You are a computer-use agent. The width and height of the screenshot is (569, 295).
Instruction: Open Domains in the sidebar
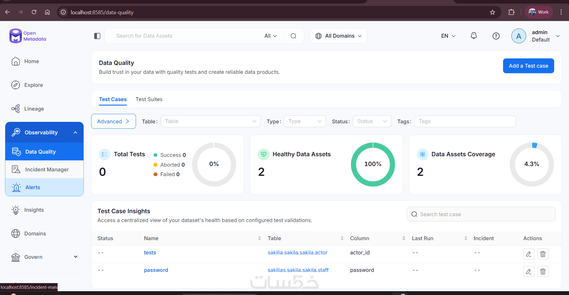[x=35, y=234]
